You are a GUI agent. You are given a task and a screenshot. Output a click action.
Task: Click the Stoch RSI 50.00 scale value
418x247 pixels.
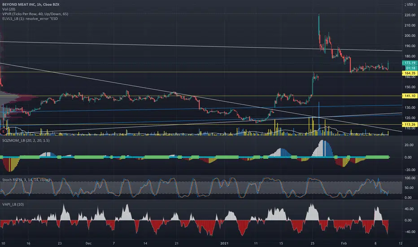point(410,188)
